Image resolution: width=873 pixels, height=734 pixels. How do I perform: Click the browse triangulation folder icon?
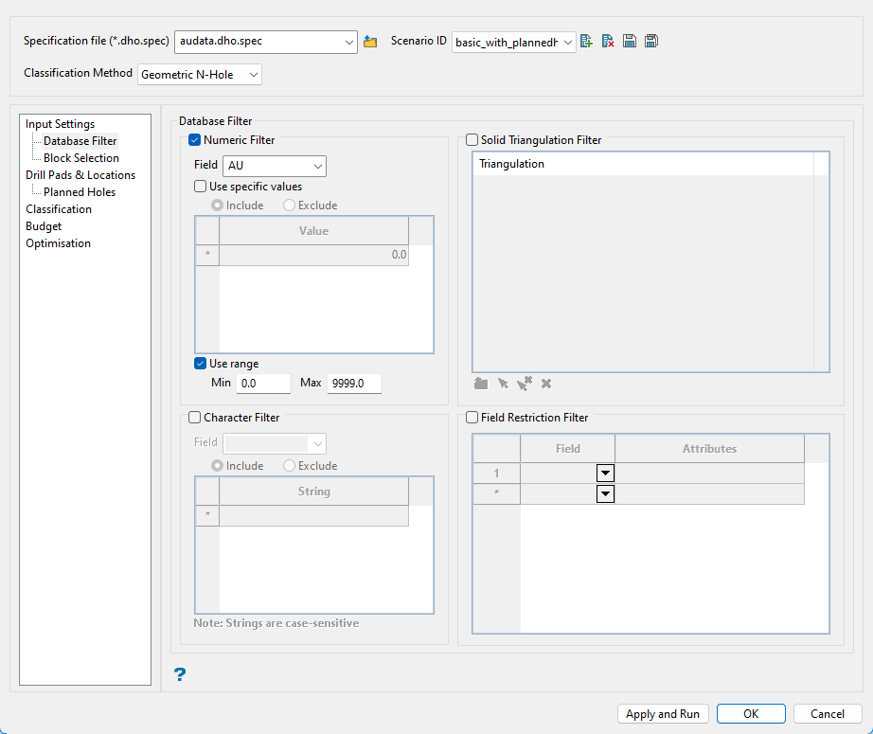click(x=481, y=384)
